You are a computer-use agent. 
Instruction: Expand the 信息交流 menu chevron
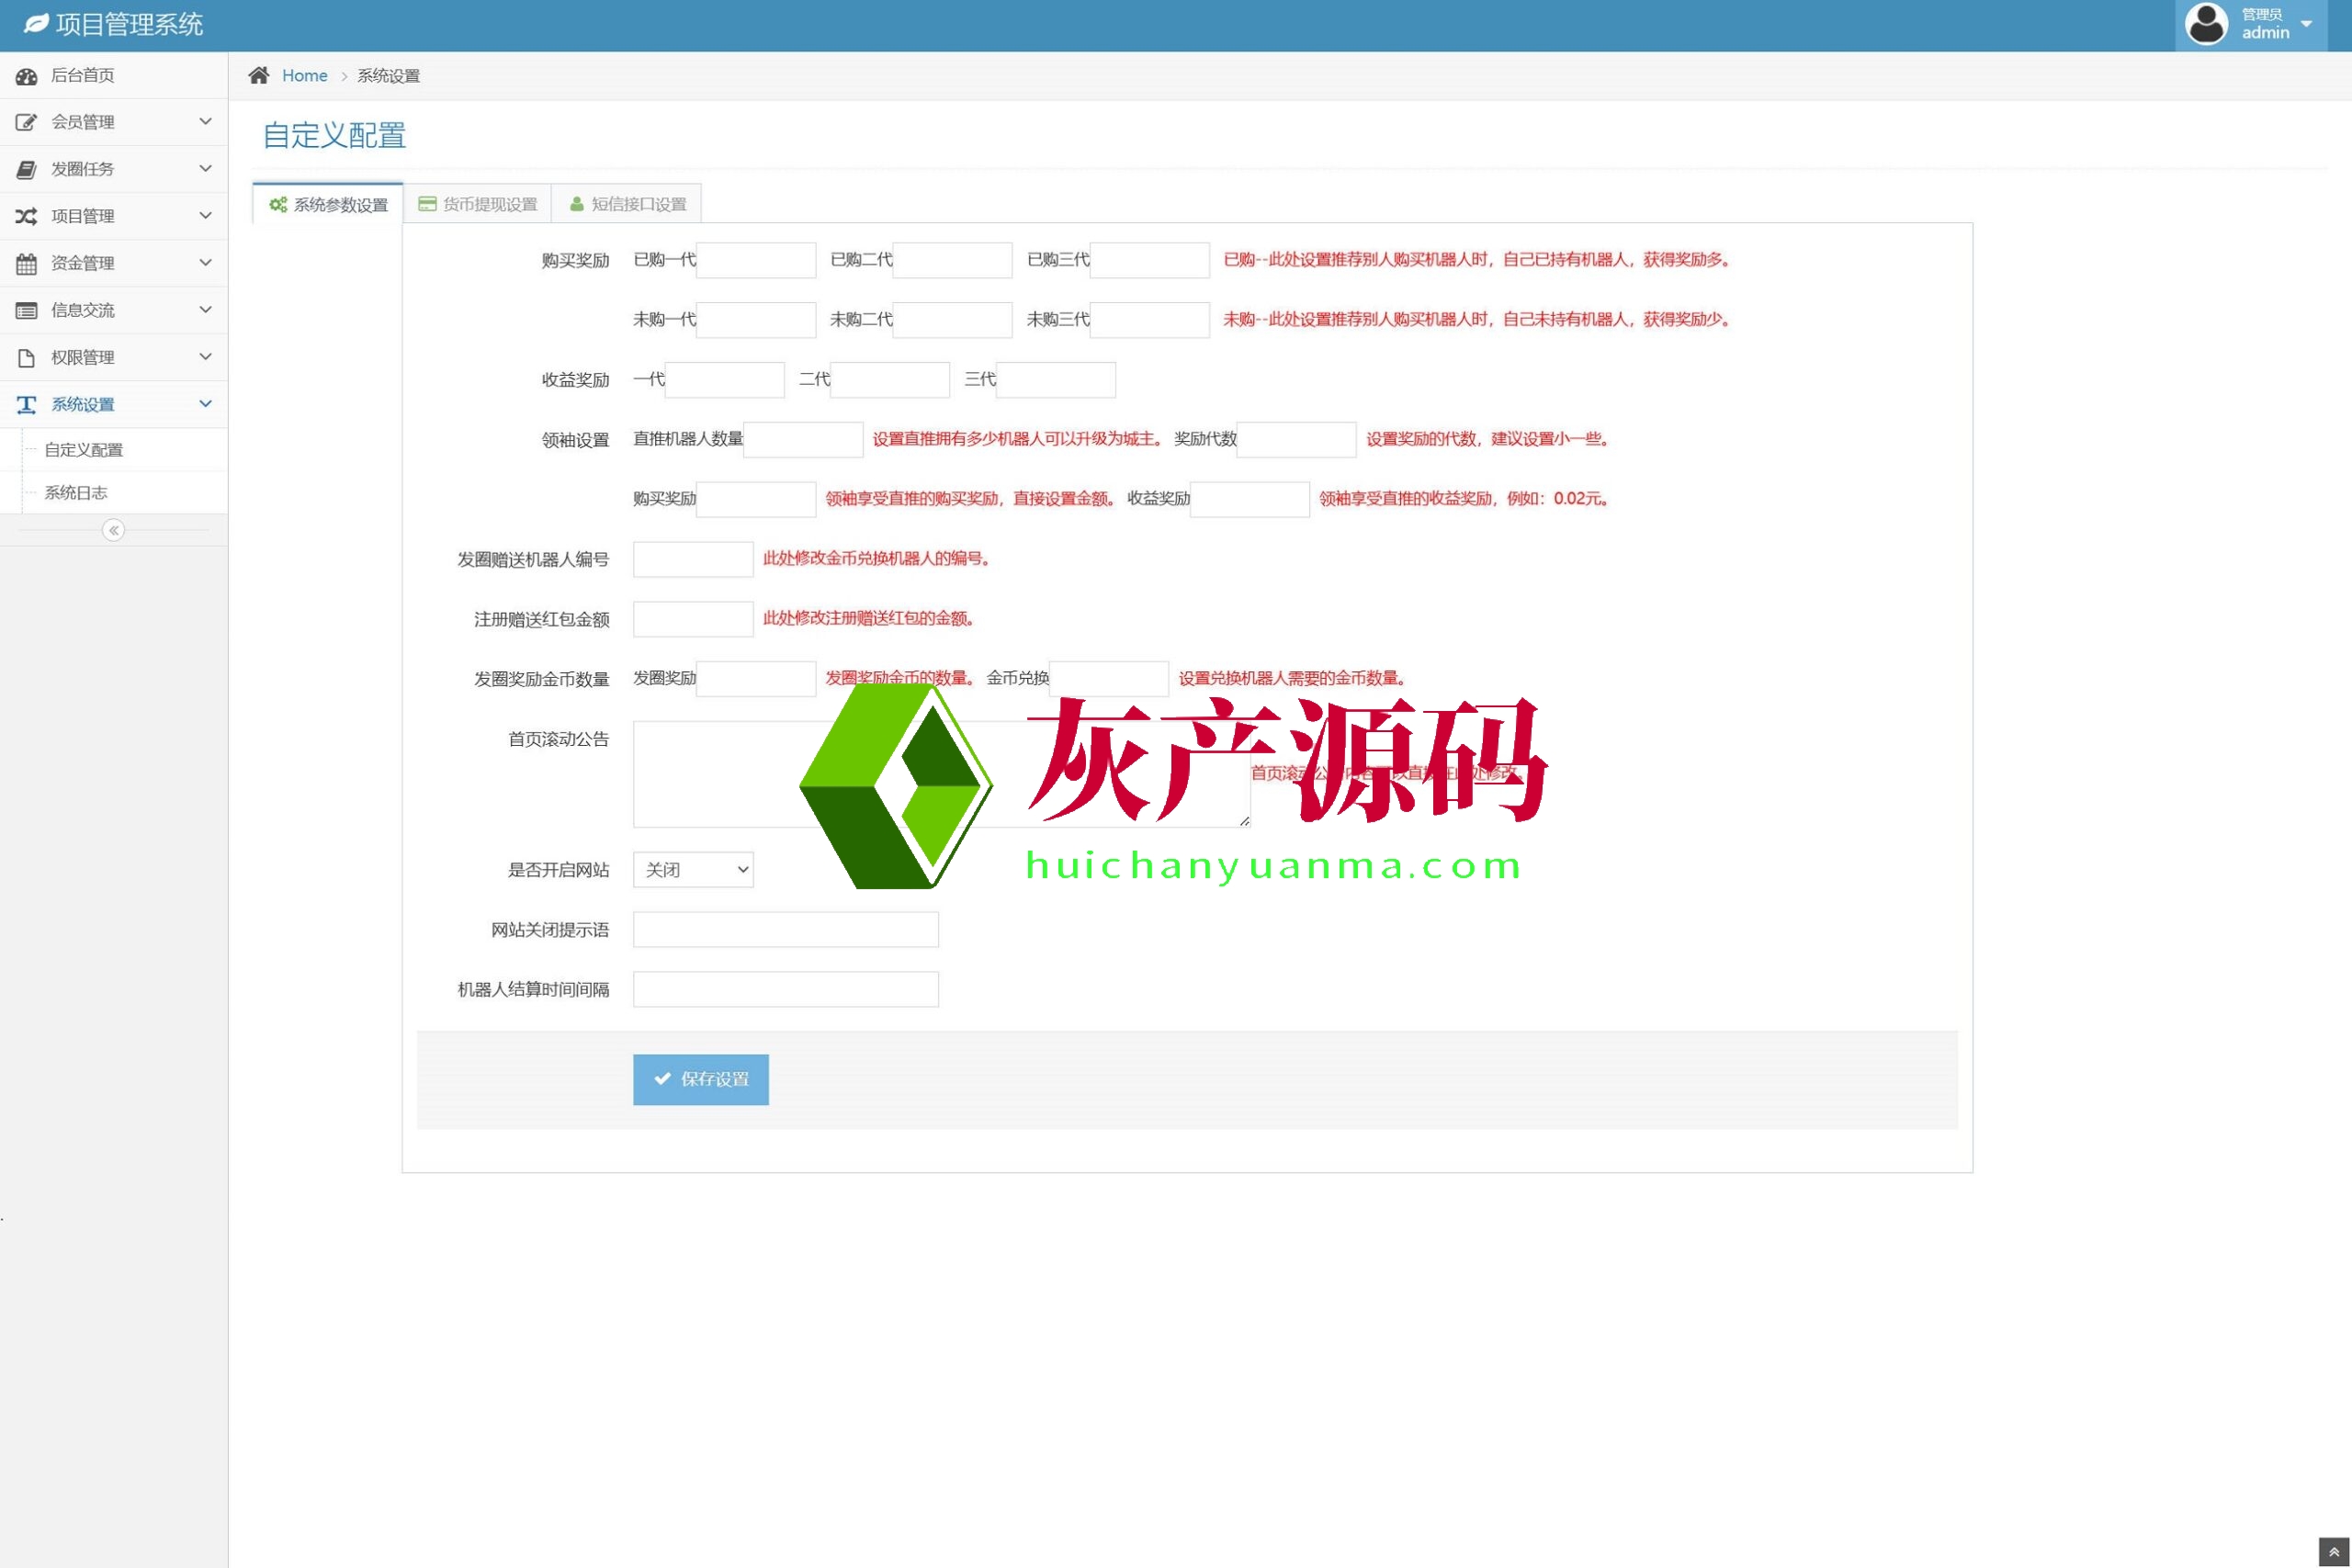206,310
